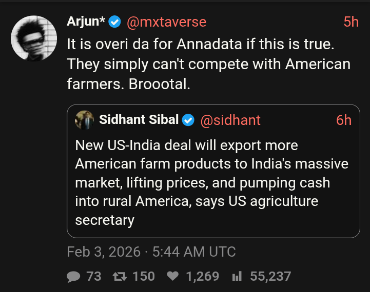Viewport: 370px width, 292px height.
Task: Click the reply speech bubble icon
Action: pos(74,277)
